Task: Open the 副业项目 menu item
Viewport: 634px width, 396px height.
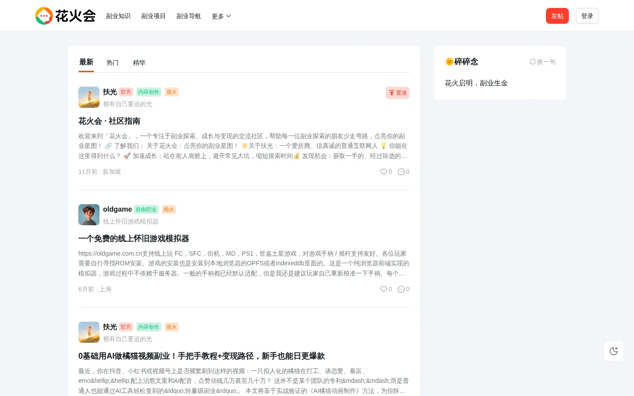Action: click(x=154, y=16)
